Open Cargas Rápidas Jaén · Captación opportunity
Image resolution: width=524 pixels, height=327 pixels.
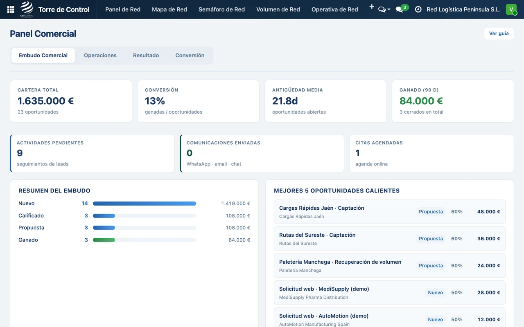[390, 212]
